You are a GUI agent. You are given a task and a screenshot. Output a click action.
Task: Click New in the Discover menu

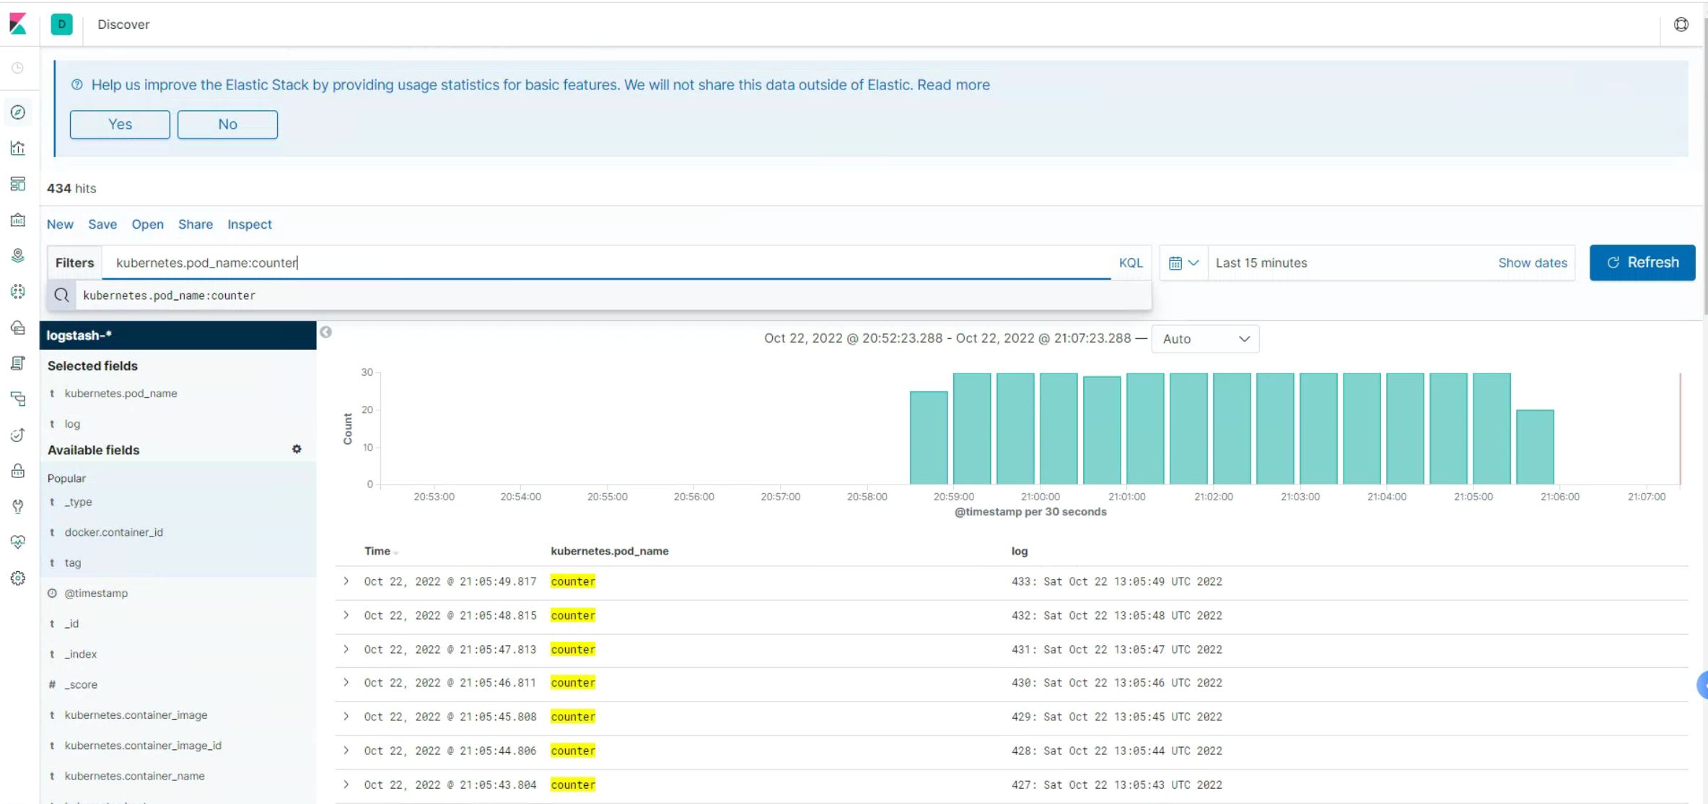[x=60, y=224]
